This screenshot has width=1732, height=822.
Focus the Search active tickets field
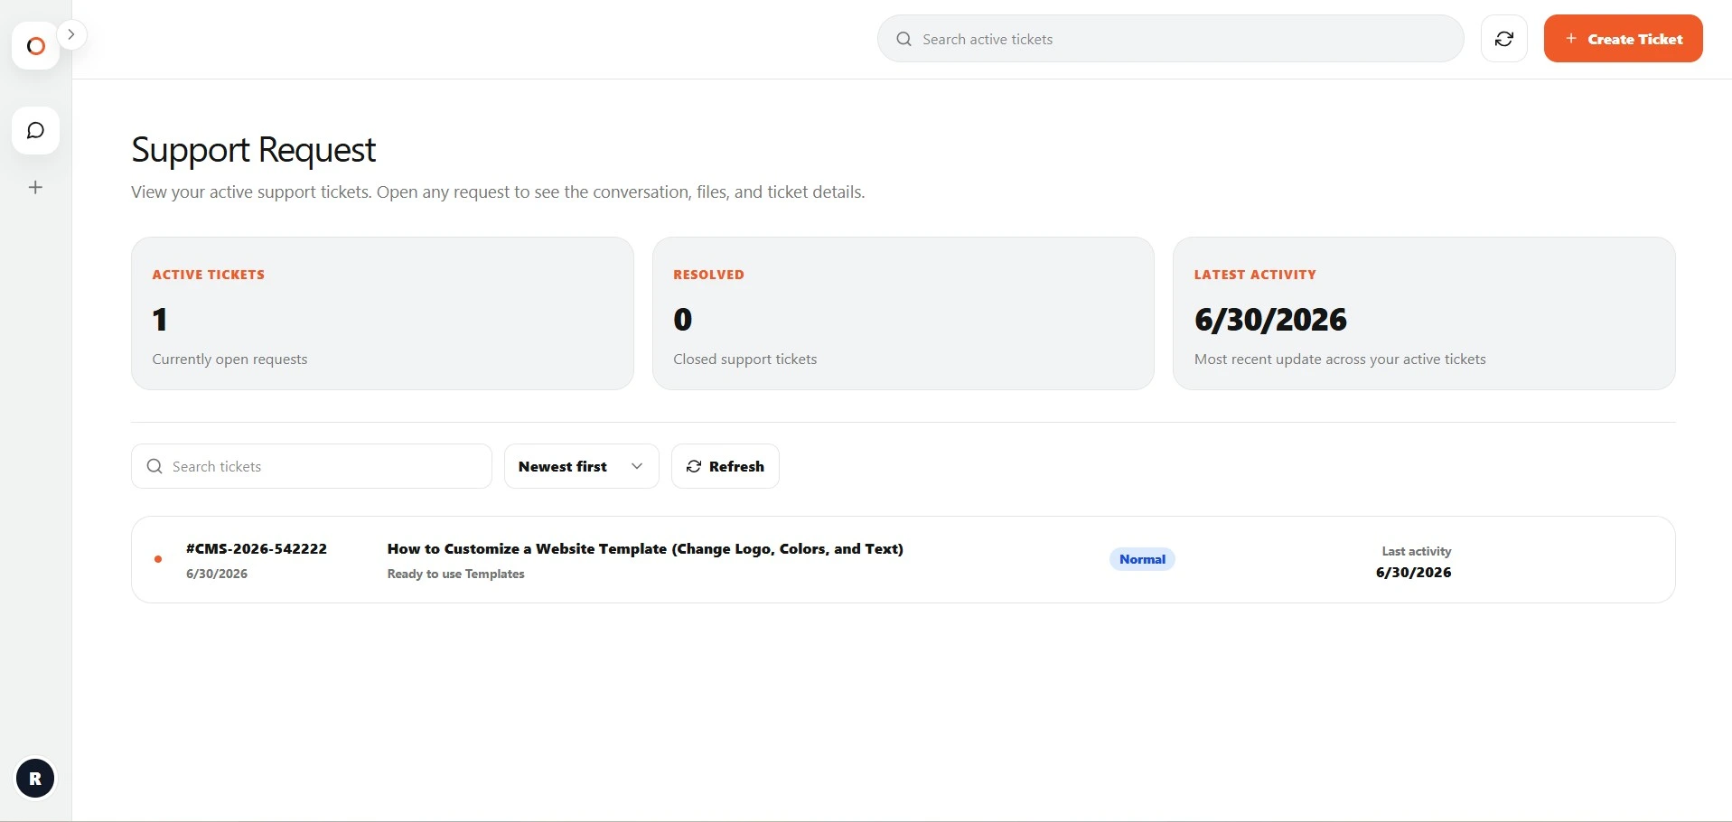pos(1170,39)
